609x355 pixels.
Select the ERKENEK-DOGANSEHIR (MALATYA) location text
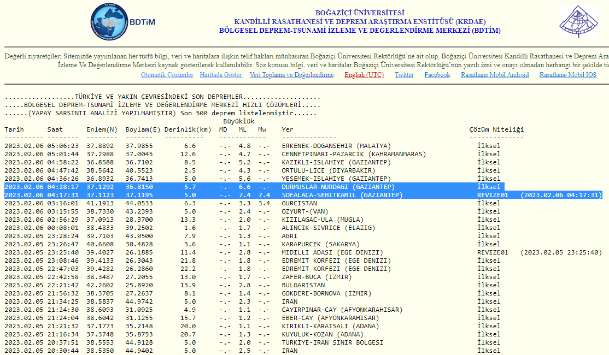coord(336,146)
